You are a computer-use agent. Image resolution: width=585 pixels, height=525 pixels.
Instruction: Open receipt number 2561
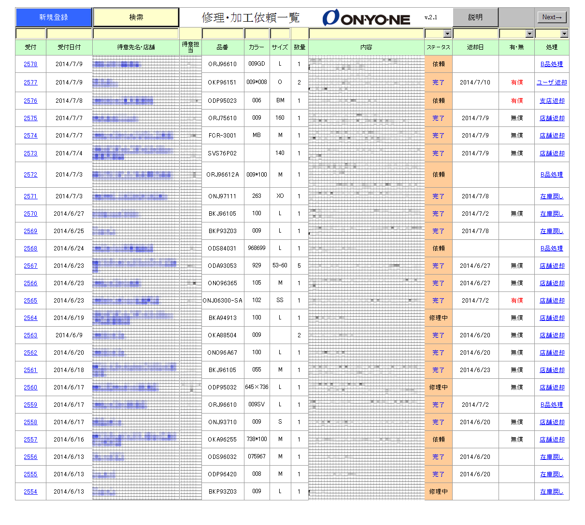[x=30, y=370]
